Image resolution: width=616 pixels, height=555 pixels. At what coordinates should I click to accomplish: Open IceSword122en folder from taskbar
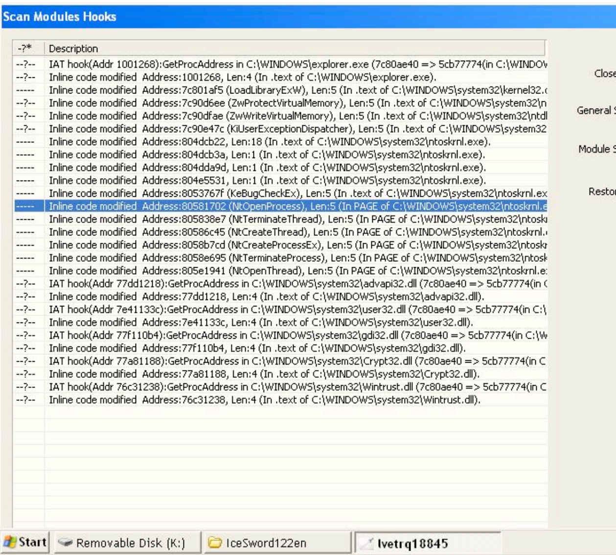277,543
